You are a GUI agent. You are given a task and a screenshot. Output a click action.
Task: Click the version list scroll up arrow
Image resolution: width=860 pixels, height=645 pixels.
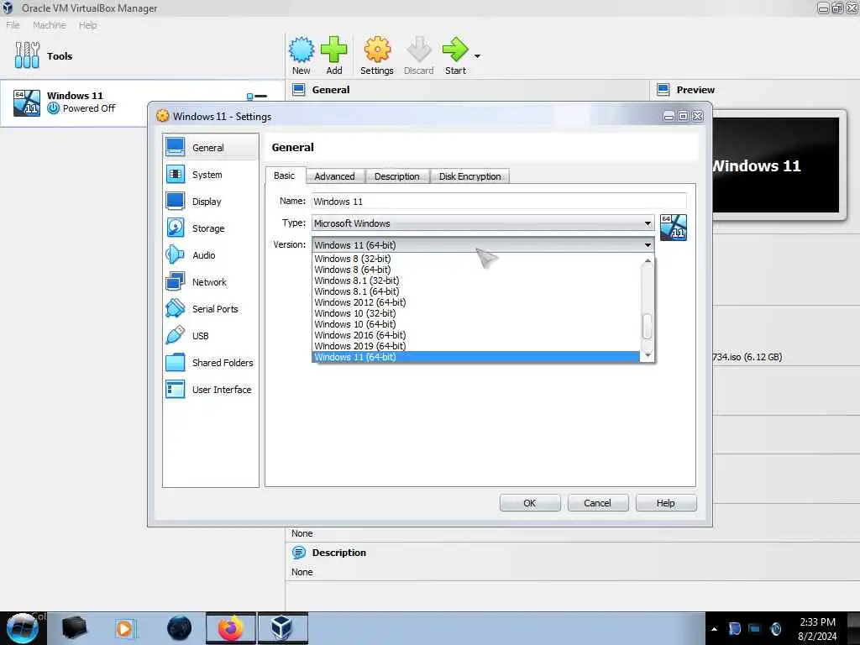click(x=648, y=261)
